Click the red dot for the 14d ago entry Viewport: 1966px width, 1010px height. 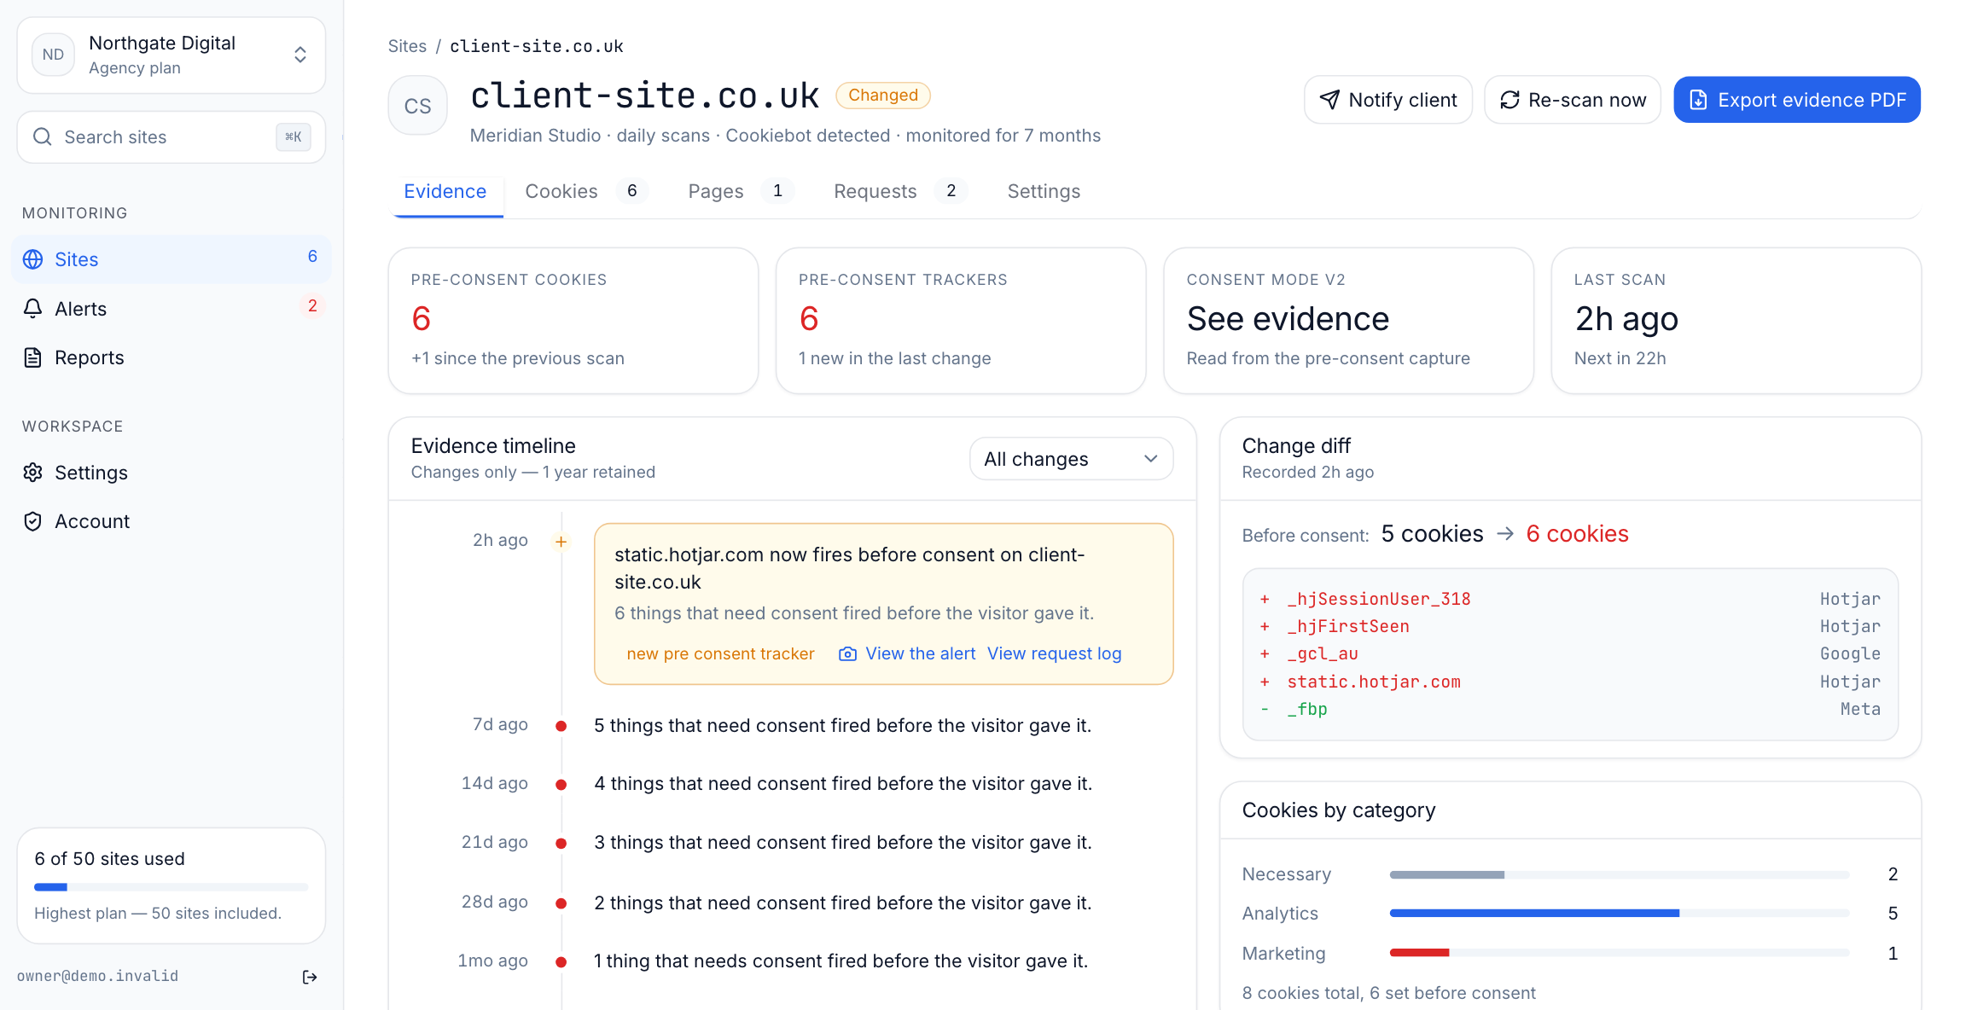[x=561, y=784]
